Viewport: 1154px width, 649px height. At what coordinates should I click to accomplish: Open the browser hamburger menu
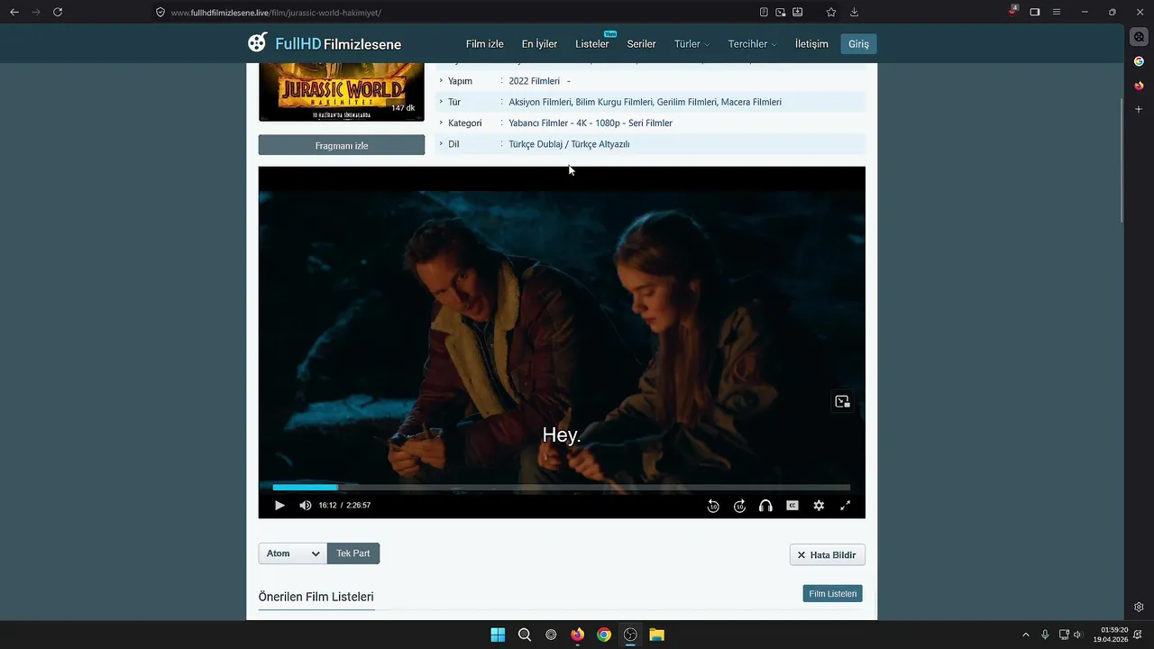point(1057,12)
